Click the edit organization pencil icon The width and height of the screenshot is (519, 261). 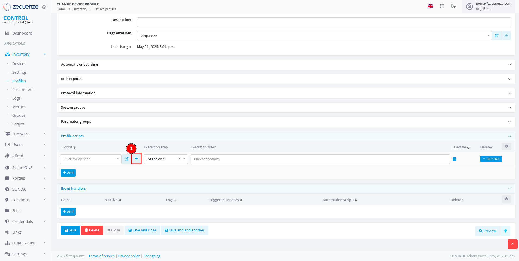497,36
